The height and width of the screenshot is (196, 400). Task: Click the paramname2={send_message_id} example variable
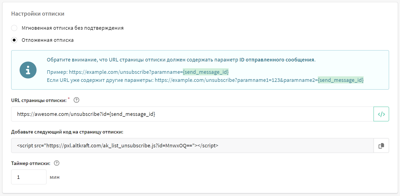click(x=341, y=80)
